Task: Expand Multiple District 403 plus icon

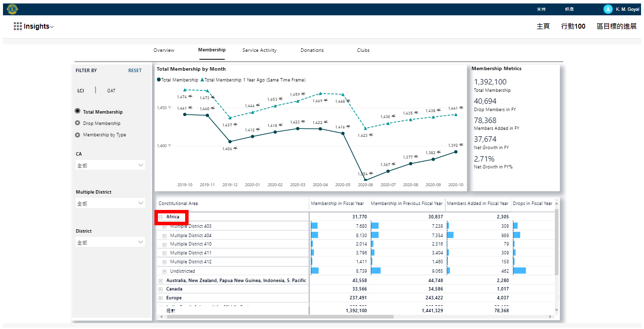Action: point(165,227)
